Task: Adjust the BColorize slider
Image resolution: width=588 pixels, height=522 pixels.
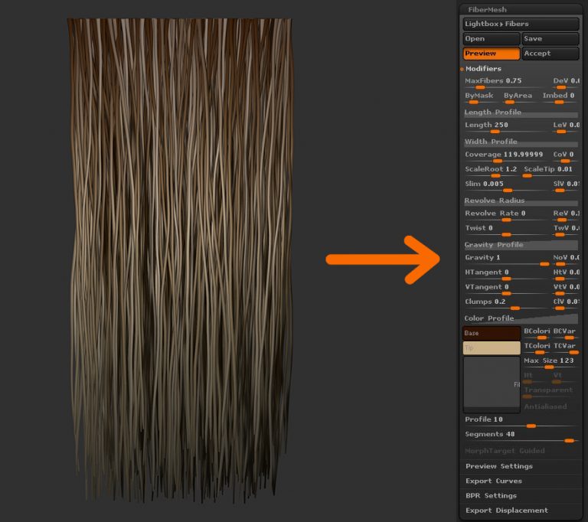Action: click(537, 334)
